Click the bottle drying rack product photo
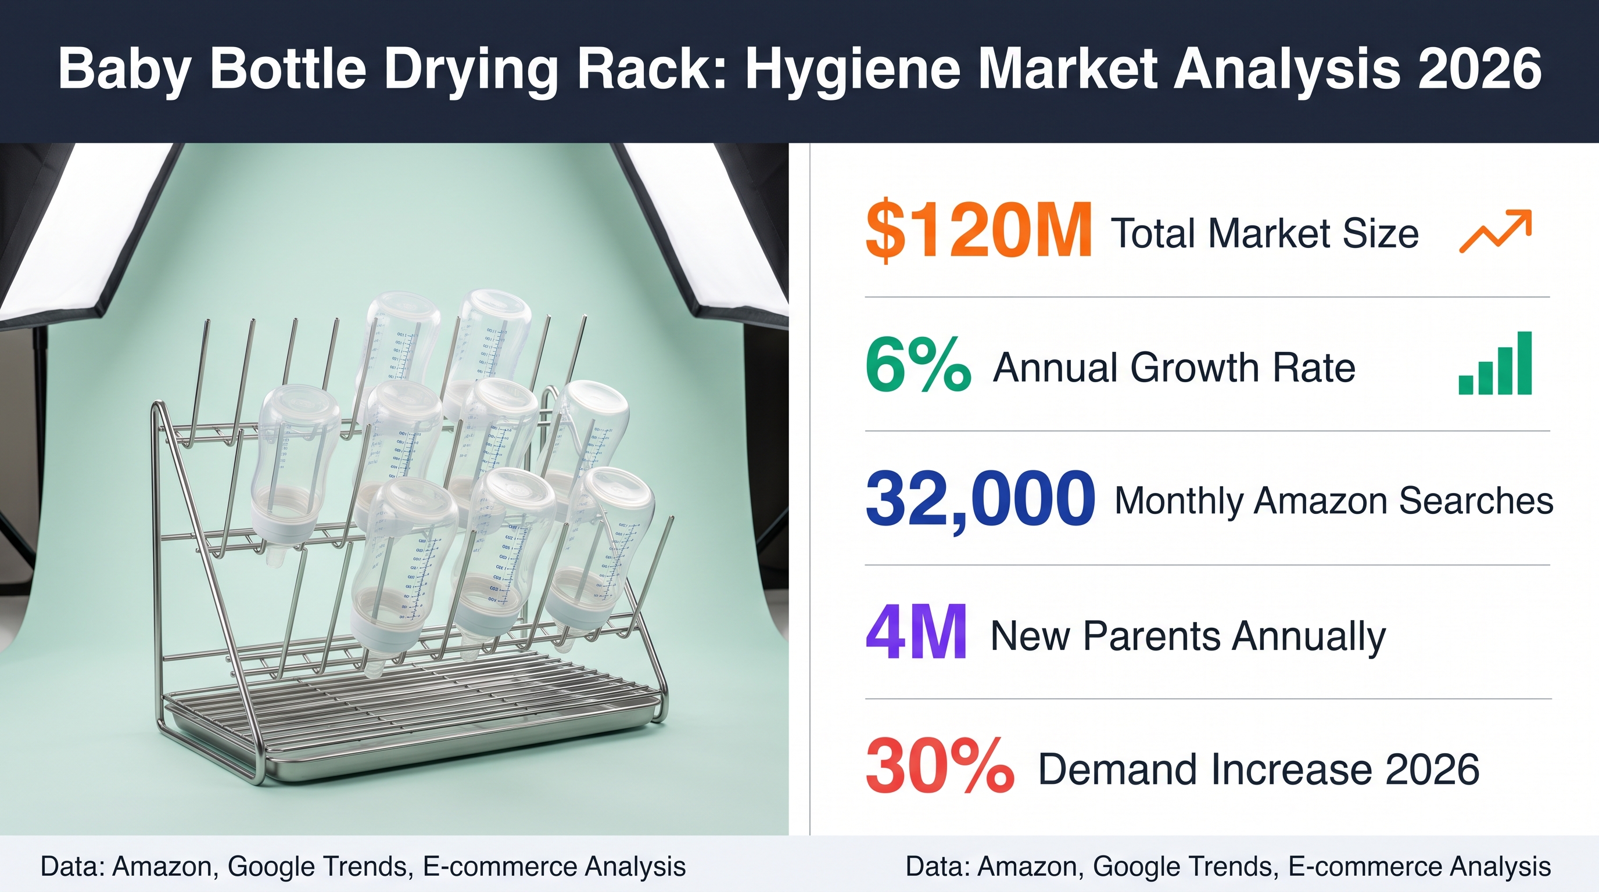The height and width of the screenshot is (892, 1599). coord(394,490)
